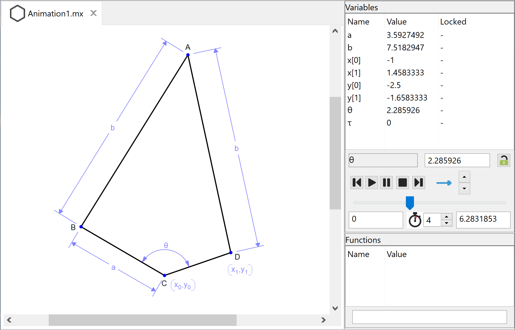Viewport: 515px width, 330px height.
Task: Click animation mode spinner down arrow
Action: pyautogui.click(x=464, y=189)
